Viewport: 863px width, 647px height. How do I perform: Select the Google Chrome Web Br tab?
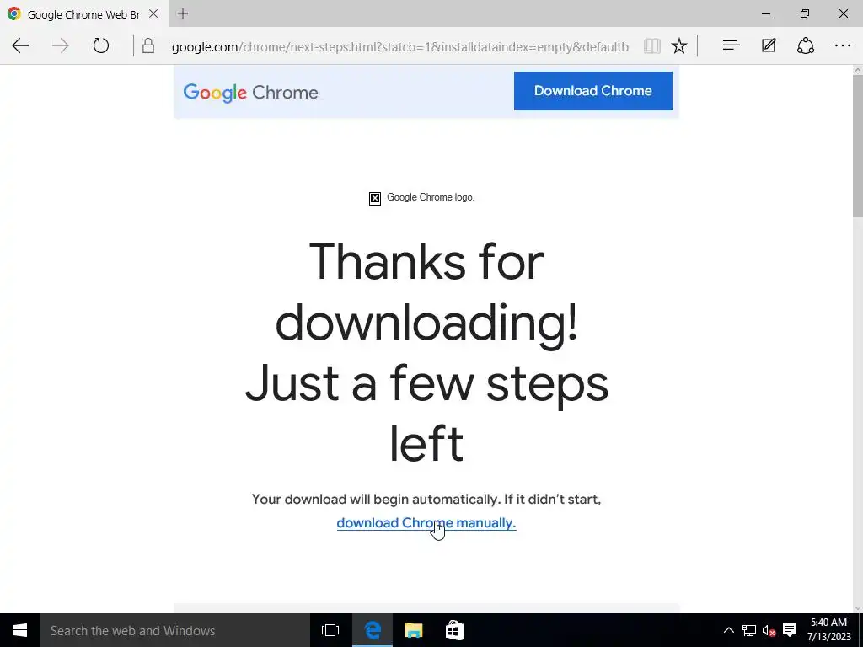pyautogui.click(x=83, y=13)
